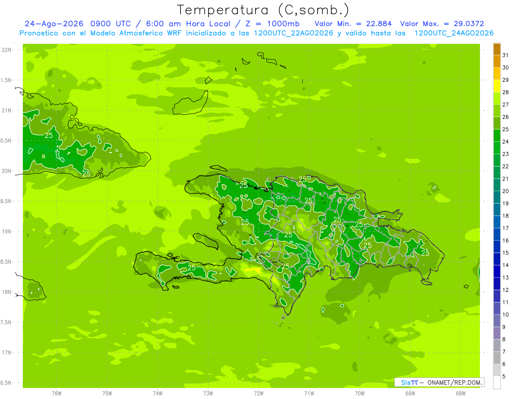Click the "Z = 1000mb" level text
This screenshot has width=517, height=399.
point(272,24)
